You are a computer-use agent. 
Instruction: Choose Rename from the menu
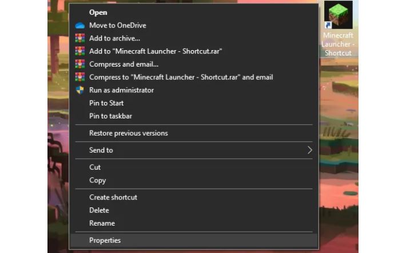click(194, 223)
